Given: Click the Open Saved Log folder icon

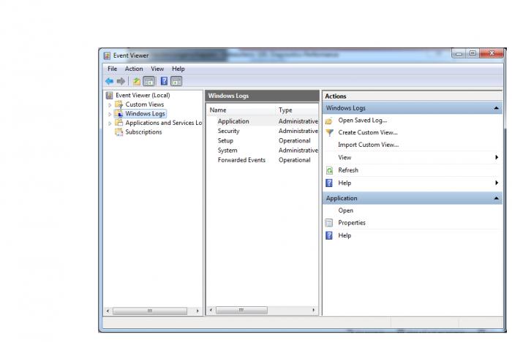Looking at the screenshot, I should 329,121.
